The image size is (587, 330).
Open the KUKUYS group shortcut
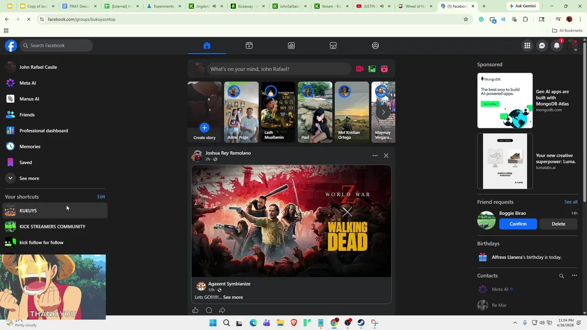(55, 210)
